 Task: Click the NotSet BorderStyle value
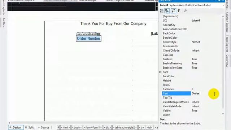tap(196, 42)
